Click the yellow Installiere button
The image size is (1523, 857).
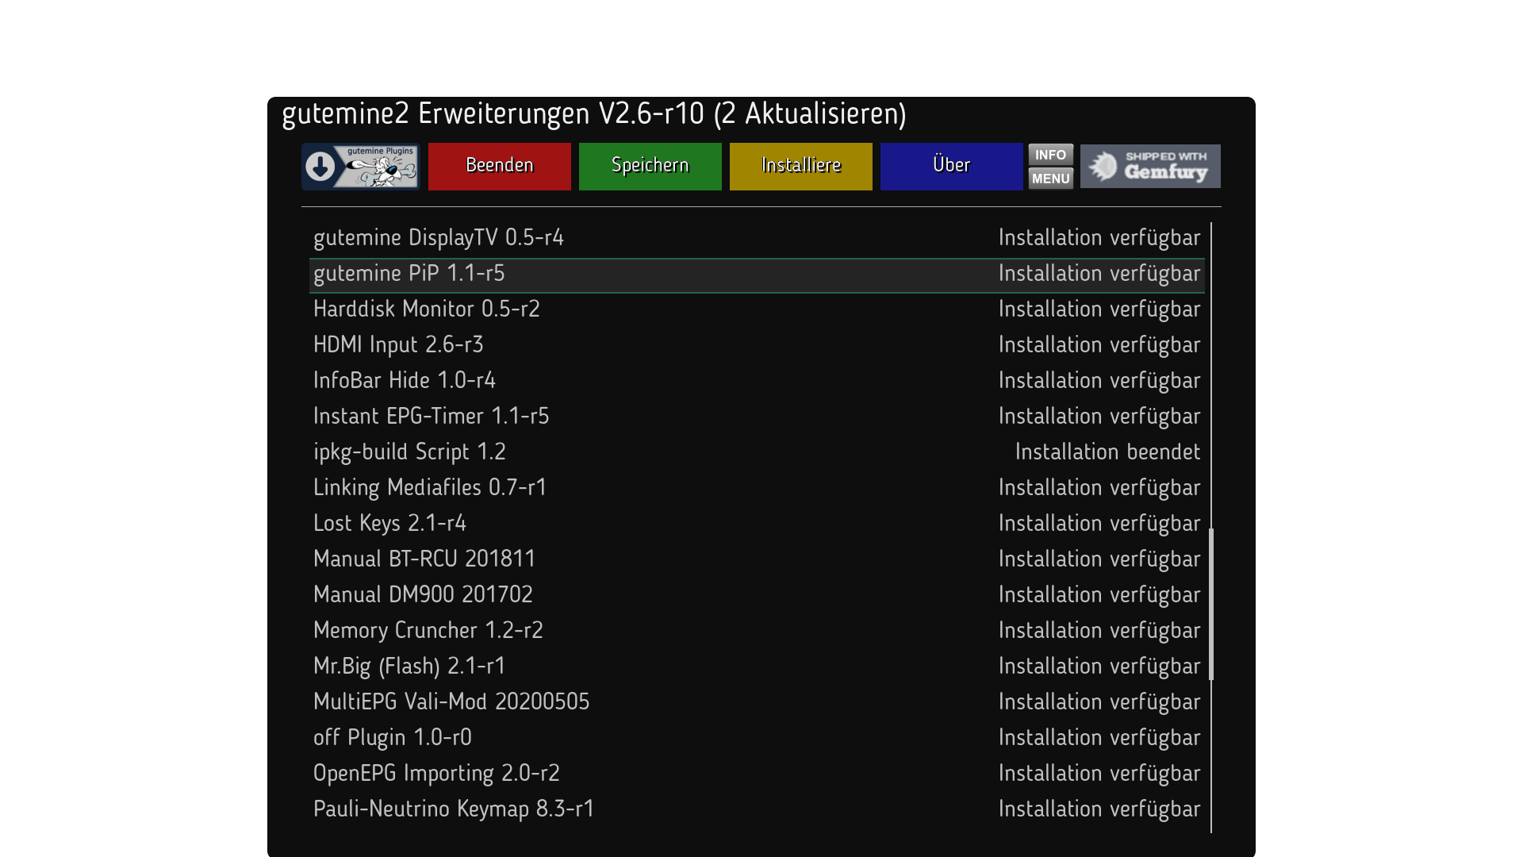tap(801, 167)
